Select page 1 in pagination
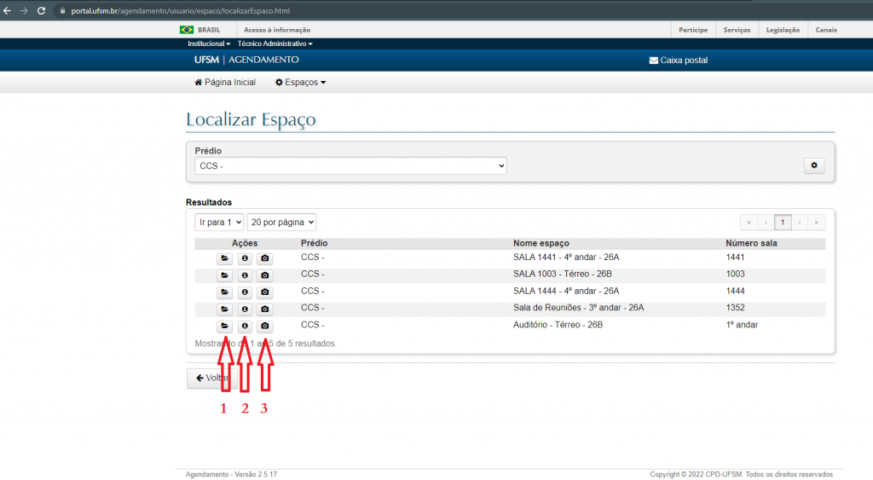This screenshot has width=873, height=480. pos(783,223)
